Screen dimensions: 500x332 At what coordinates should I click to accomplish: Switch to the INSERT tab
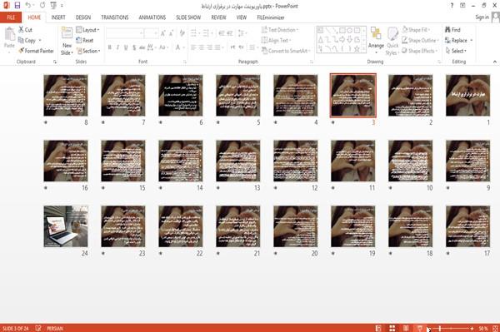(58, 17)
